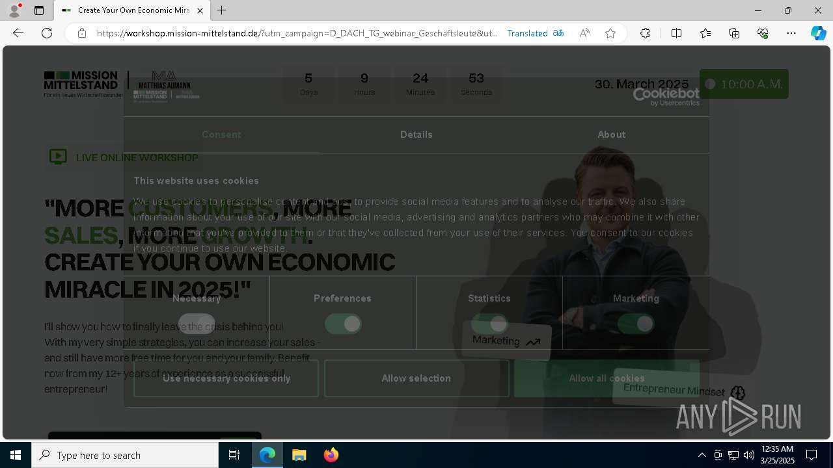
Task: Open Microsoft Edge from taskbar
Action: click(x=267, y=455)
